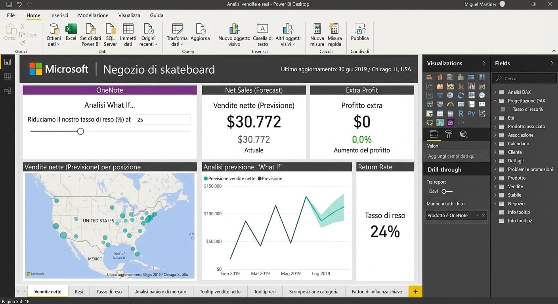Viewport: 558px width, 304px height.
Task: Open Scomposizione categoria page tab
Action: 313,292
